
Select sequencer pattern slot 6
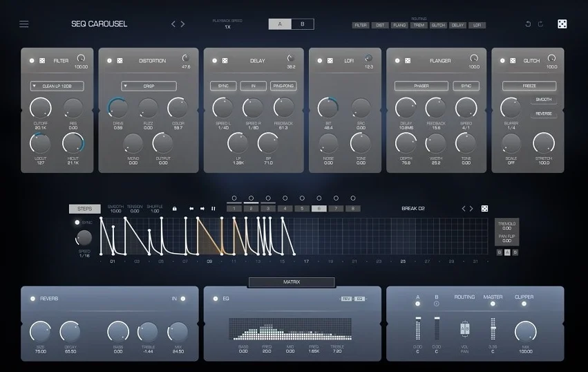[319, 208]
